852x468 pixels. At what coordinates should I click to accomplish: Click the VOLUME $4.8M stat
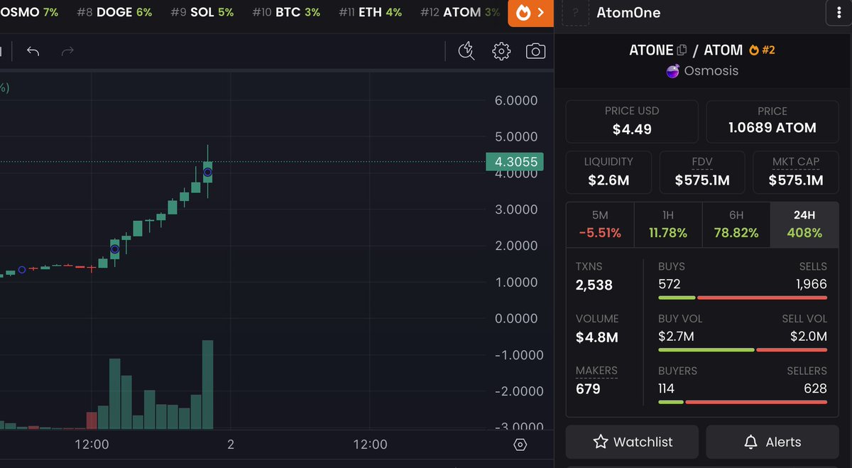[597, 329]
